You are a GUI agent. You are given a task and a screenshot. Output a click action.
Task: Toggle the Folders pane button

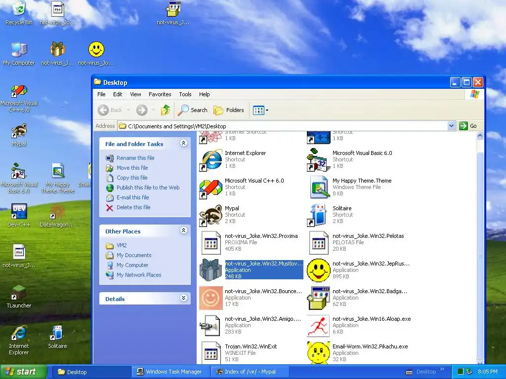(x=229, y=110)
